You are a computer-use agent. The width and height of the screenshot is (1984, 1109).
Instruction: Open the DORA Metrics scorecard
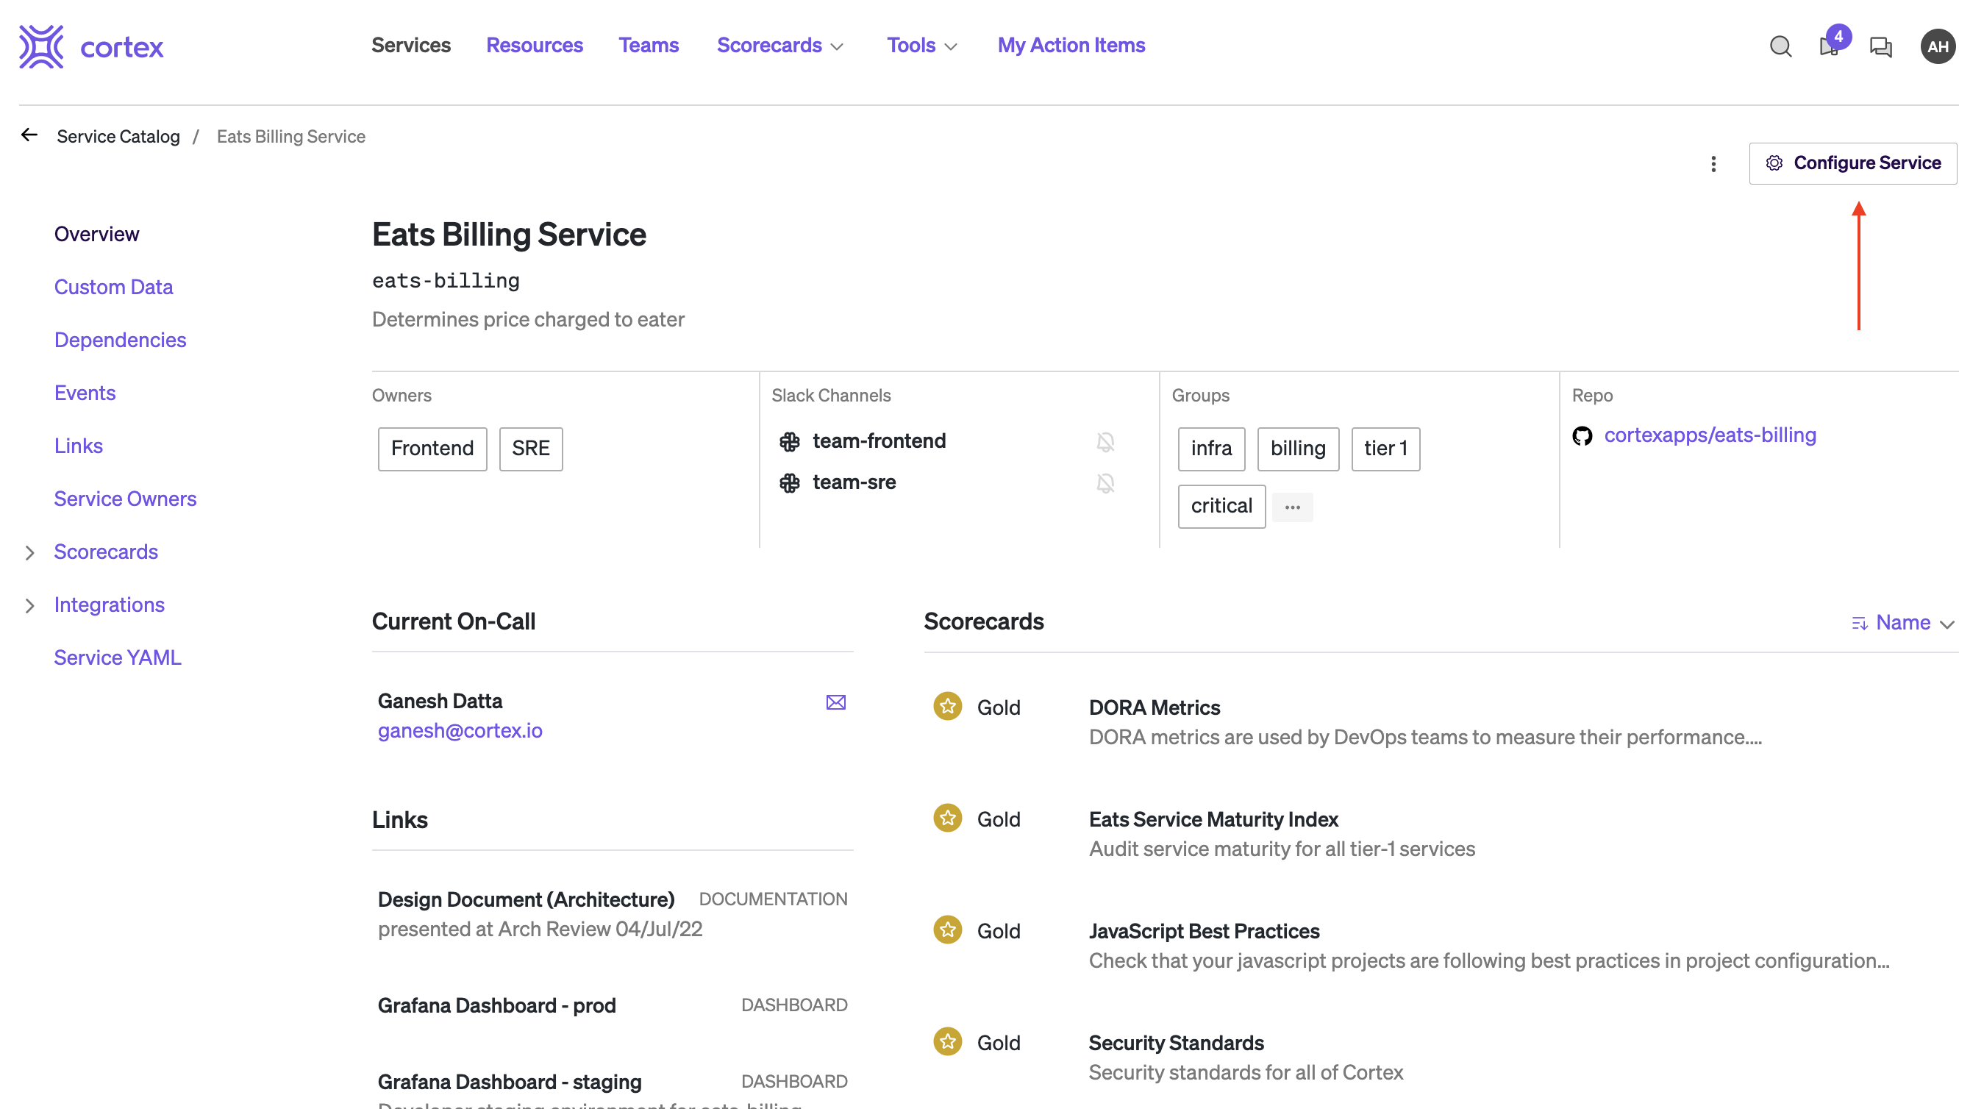[x=1154, y=707]
